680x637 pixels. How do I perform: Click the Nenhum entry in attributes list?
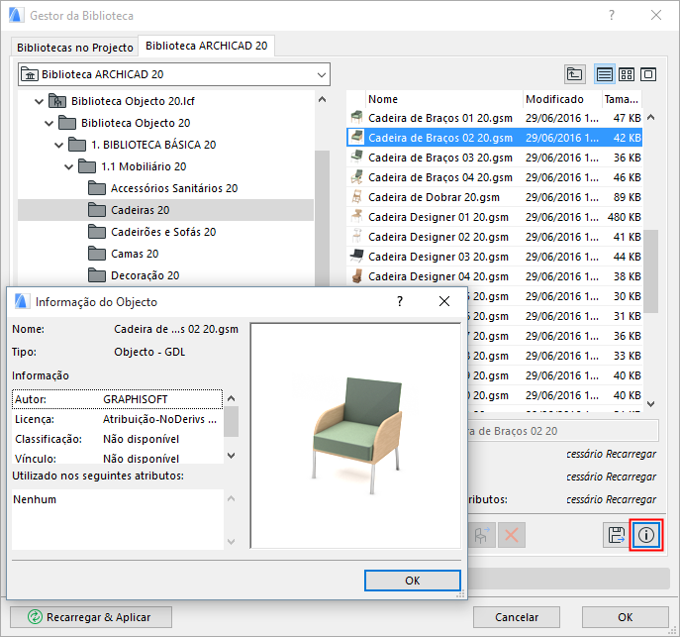(35, 499)
